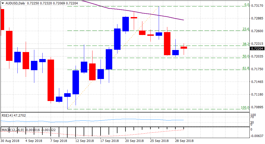Viewport: 265px width, 144px height.
Task: Click the 0.70895 price axis label
Action: click(x=257, y=107)
